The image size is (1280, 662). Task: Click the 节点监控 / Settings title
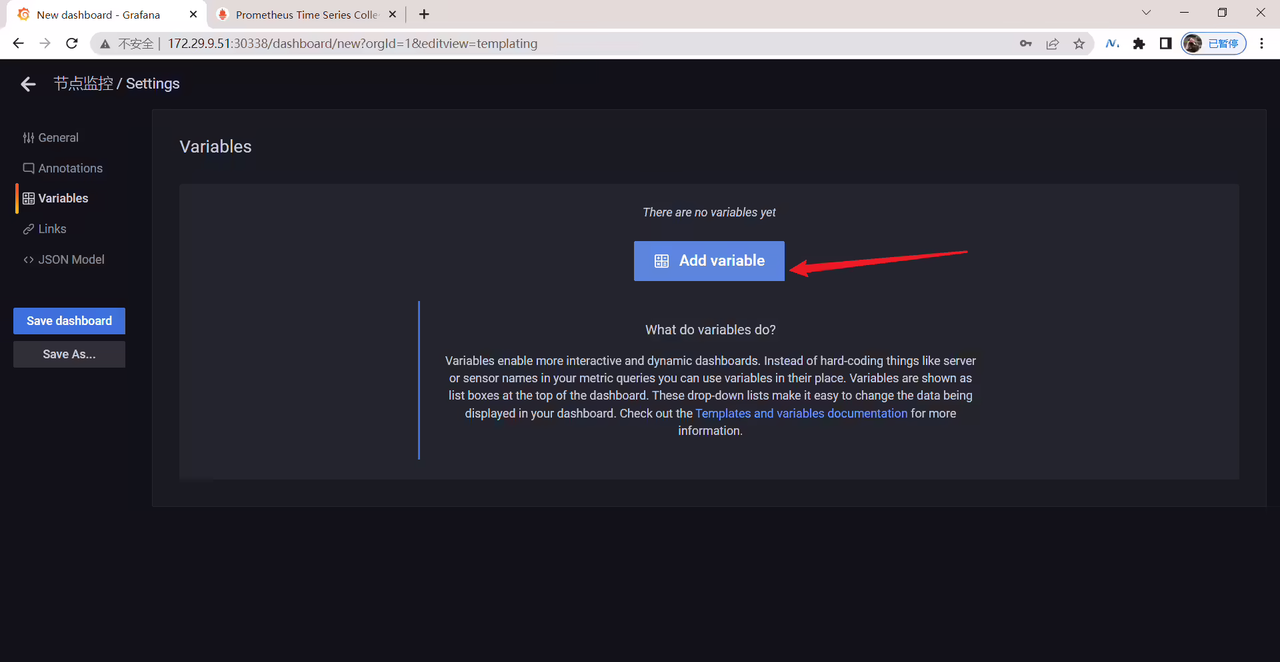coord(117,84)
